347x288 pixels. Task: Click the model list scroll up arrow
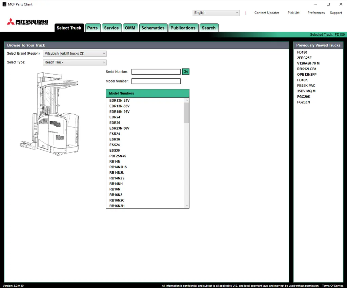[187, 100]
